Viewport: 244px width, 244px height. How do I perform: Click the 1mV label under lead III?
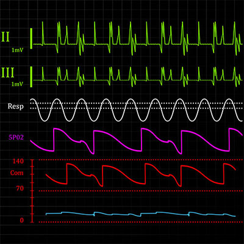(17, 84)
